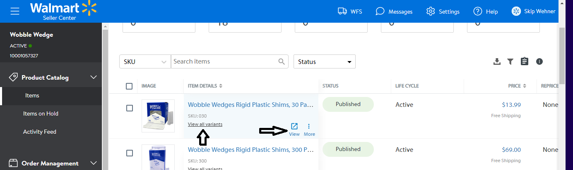Click the $13.99 price
Screen dimensions: 573x170
[511, 105]
